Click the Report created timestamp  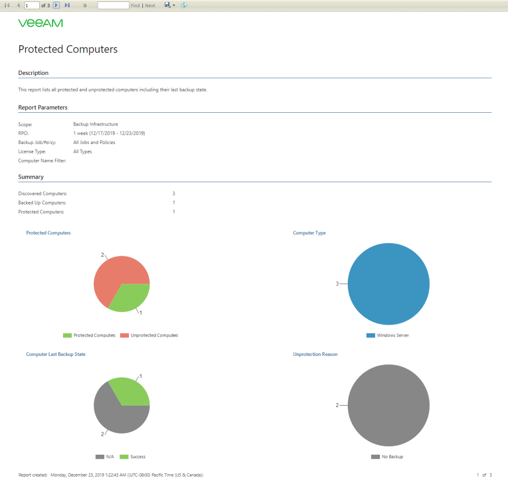127,475
